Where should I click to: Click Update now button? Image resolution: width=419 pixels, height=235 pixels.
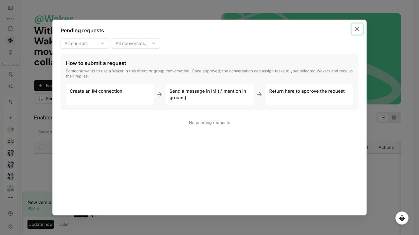[x=41, y=224]
